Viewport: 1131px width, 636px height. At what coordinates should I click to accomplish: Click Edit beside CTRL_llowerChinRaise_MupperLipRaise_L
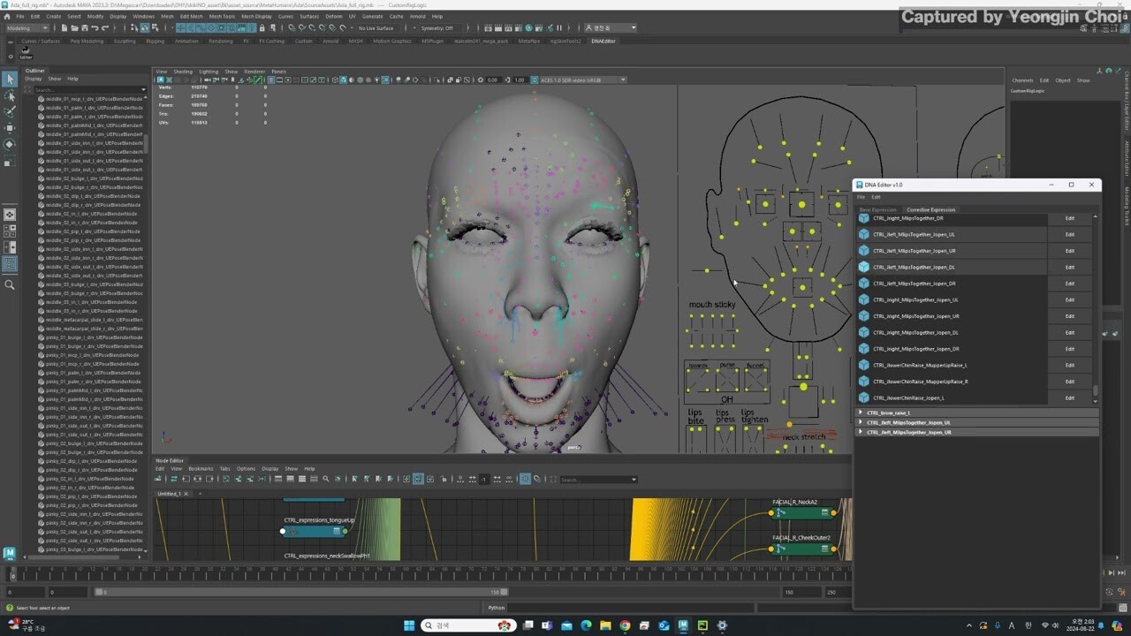pyautogui.click(x=1070, y=365)
